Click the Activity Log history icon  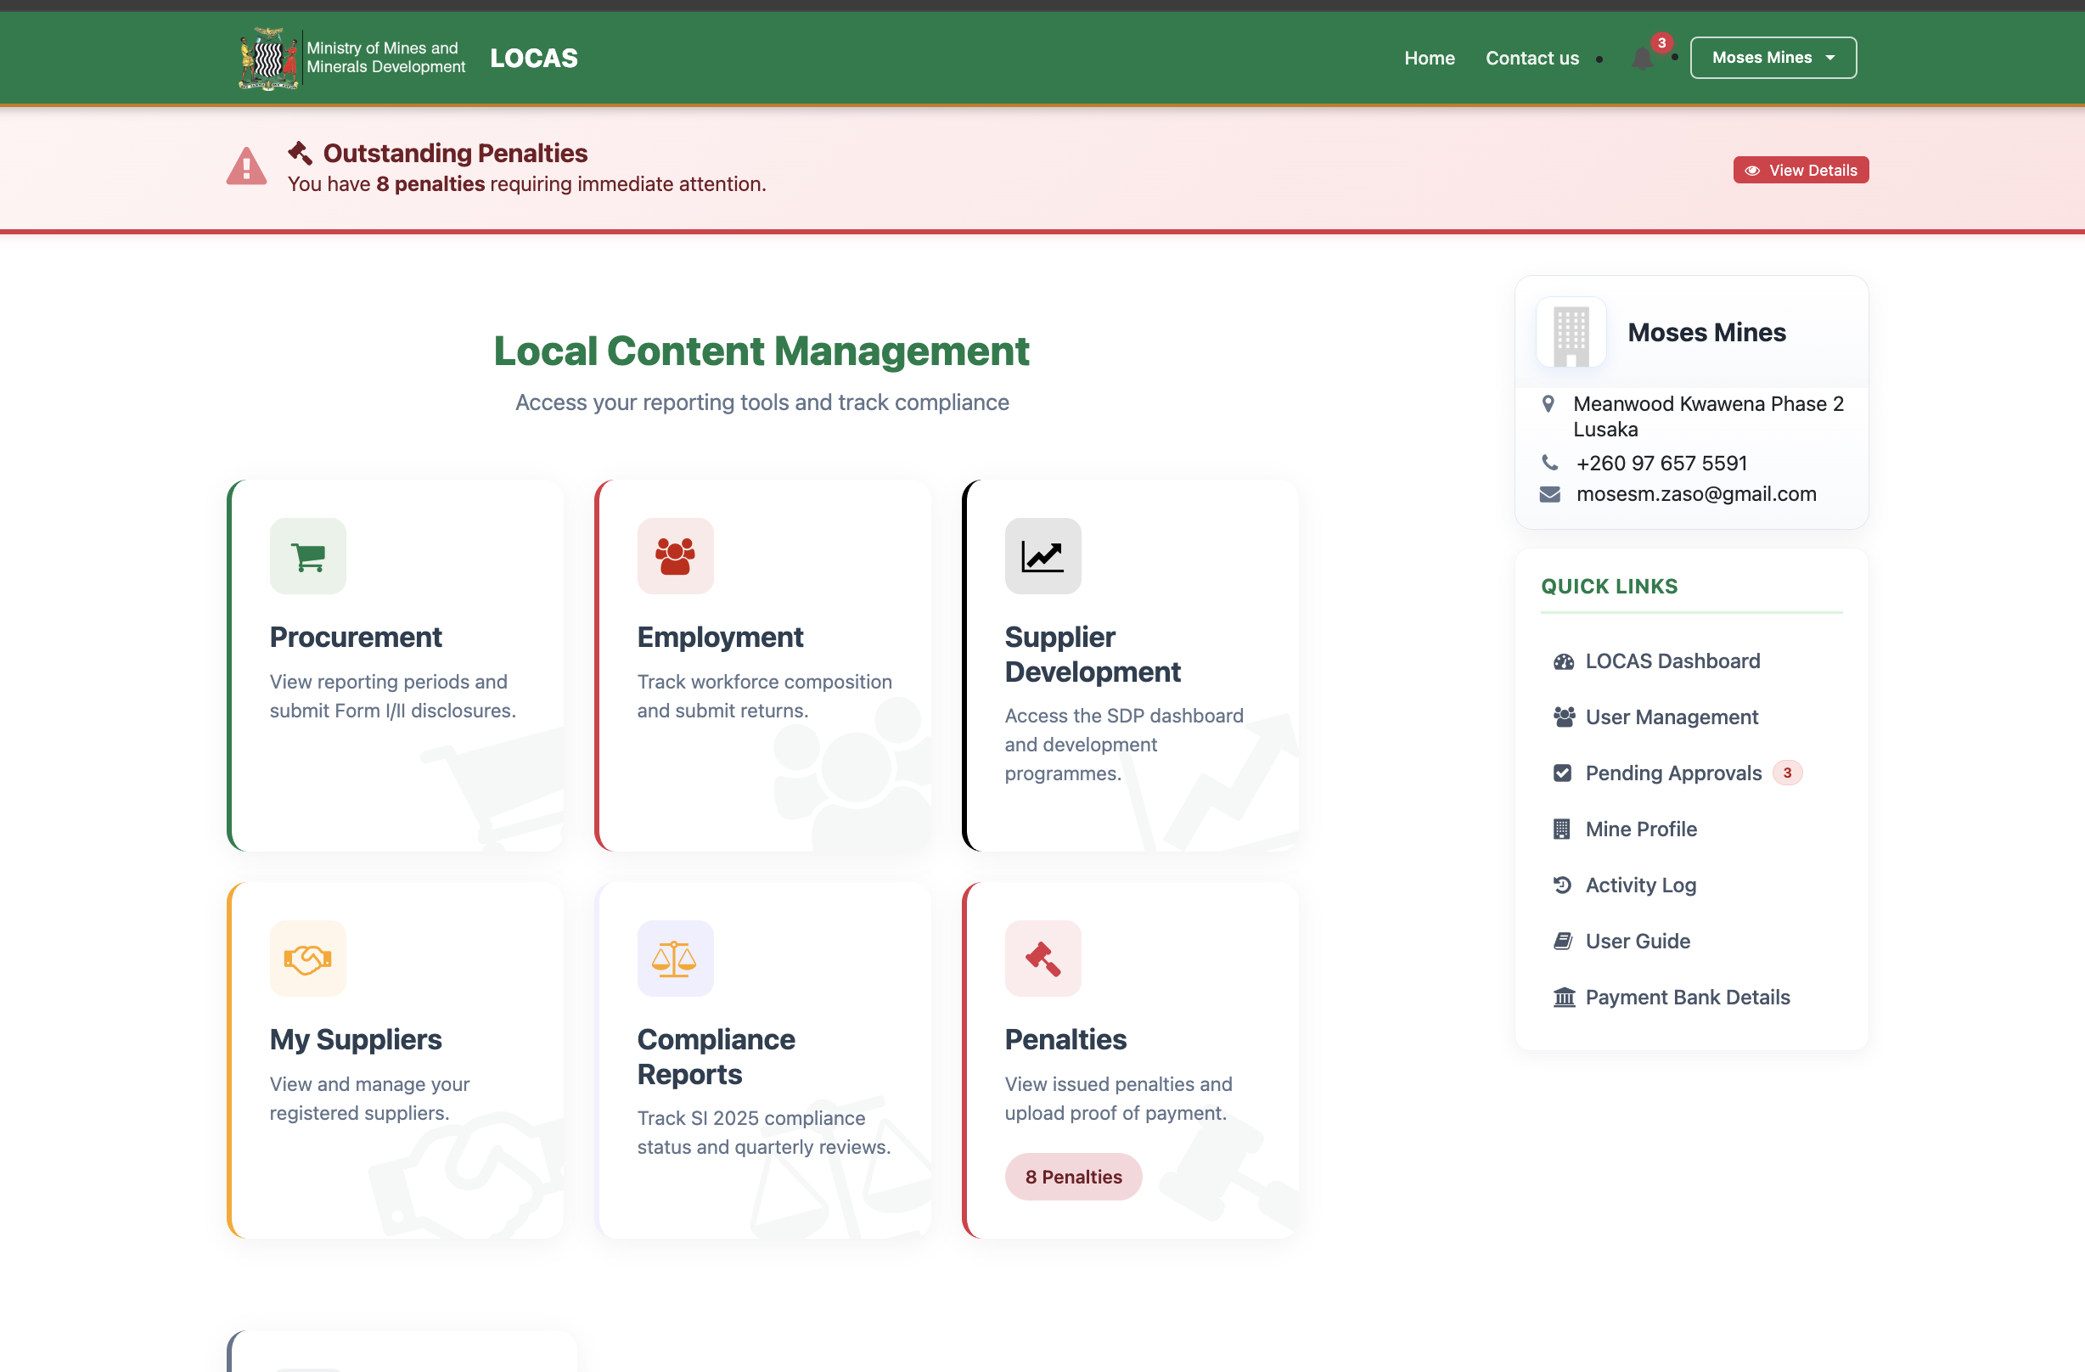click(1562, 886)
